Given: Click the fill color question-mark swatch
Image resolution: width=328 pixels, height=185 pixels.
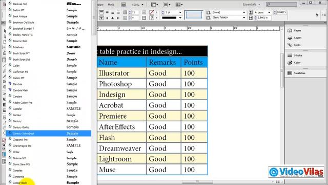Looking at the screenshot, I should coord(152,18).
